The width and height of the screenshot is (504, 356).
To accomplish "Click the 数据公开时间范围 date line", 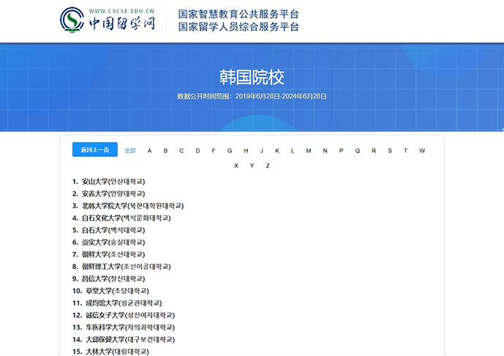I will pyautogui.click(x=252, y=96).
